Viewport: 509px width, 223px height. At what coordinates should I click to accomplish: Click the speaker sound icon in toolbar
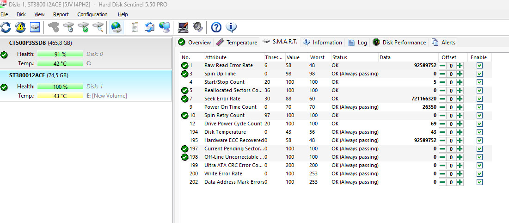coord(198,27)
